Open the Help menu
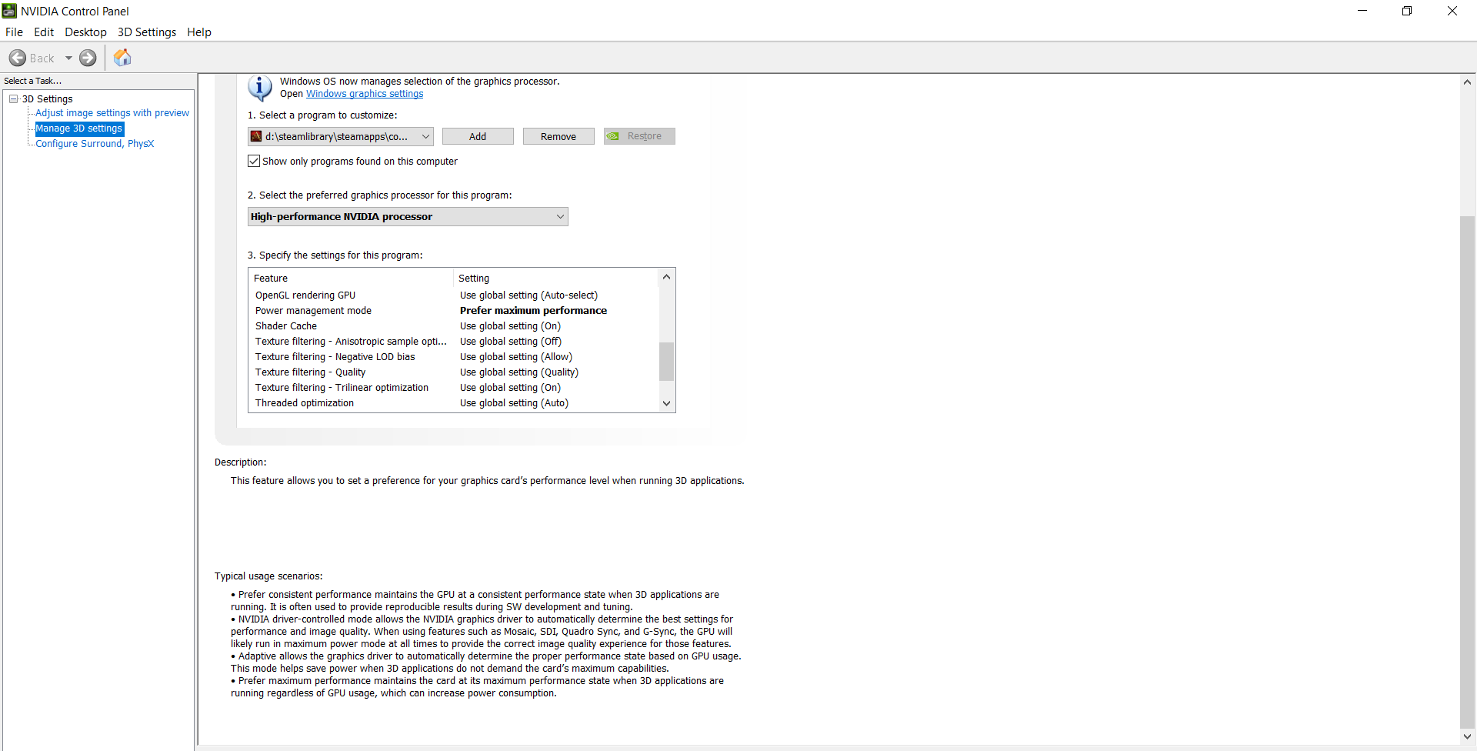Image resolution: width=1477 pixels, height=751 pixels. coord(199,32)
